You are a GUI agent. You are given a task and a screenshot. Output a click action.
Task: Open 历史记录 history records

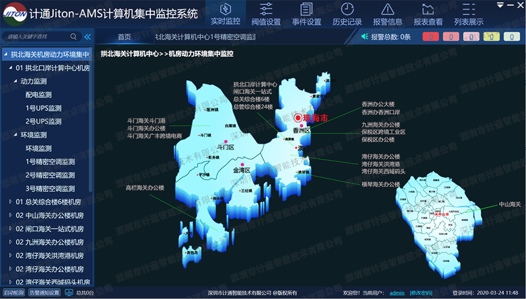[347, 14]
